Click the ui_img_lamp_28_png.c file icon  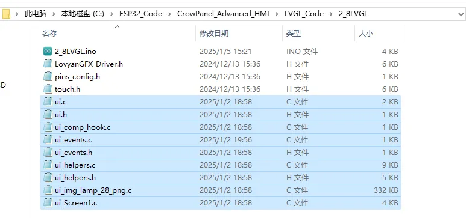click(48, 190)
